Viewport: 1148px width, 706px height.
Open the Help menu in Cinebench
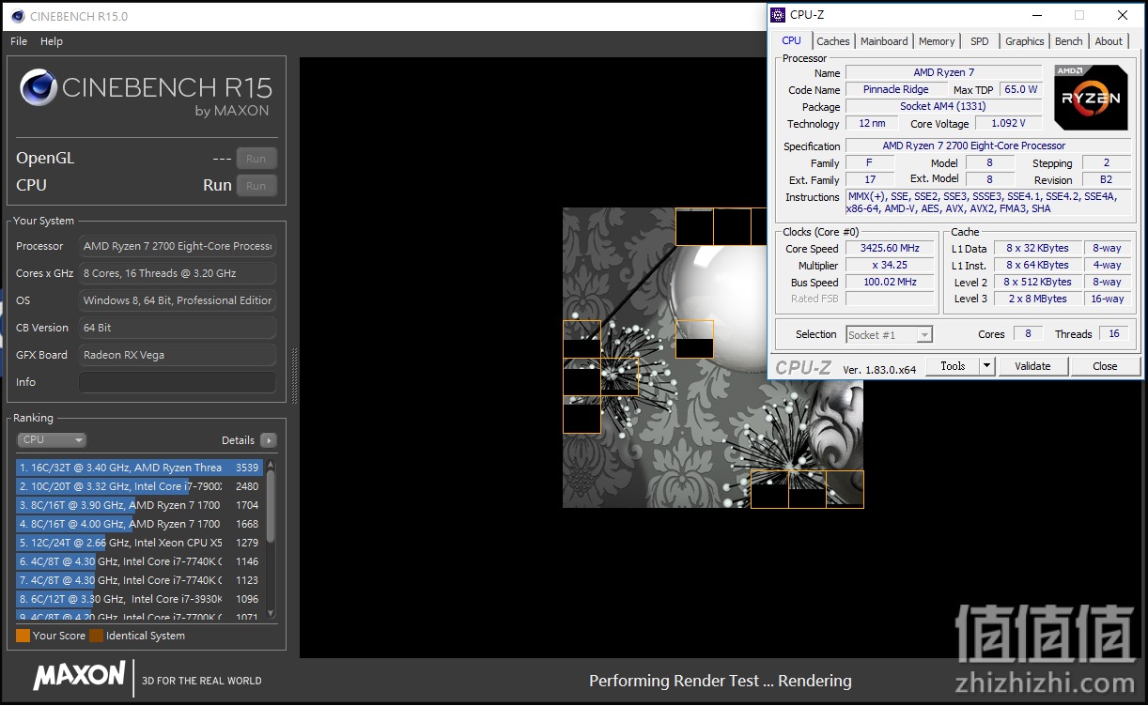[52, 41]
